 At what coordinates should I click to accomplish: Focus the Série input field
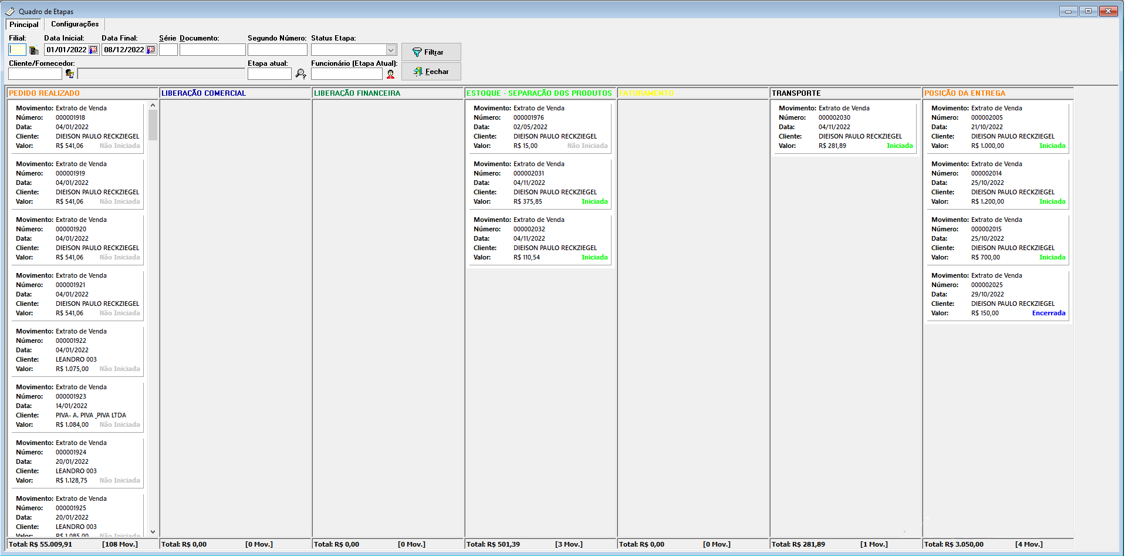[168, 50]
